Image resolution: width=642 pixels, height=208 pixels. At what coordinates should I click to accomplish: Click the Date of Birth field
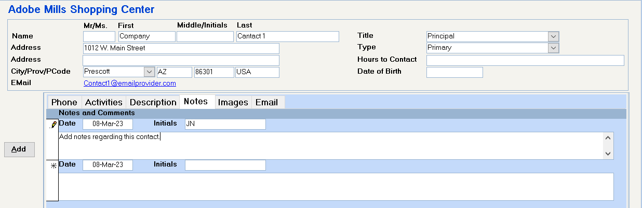point(454,72)
